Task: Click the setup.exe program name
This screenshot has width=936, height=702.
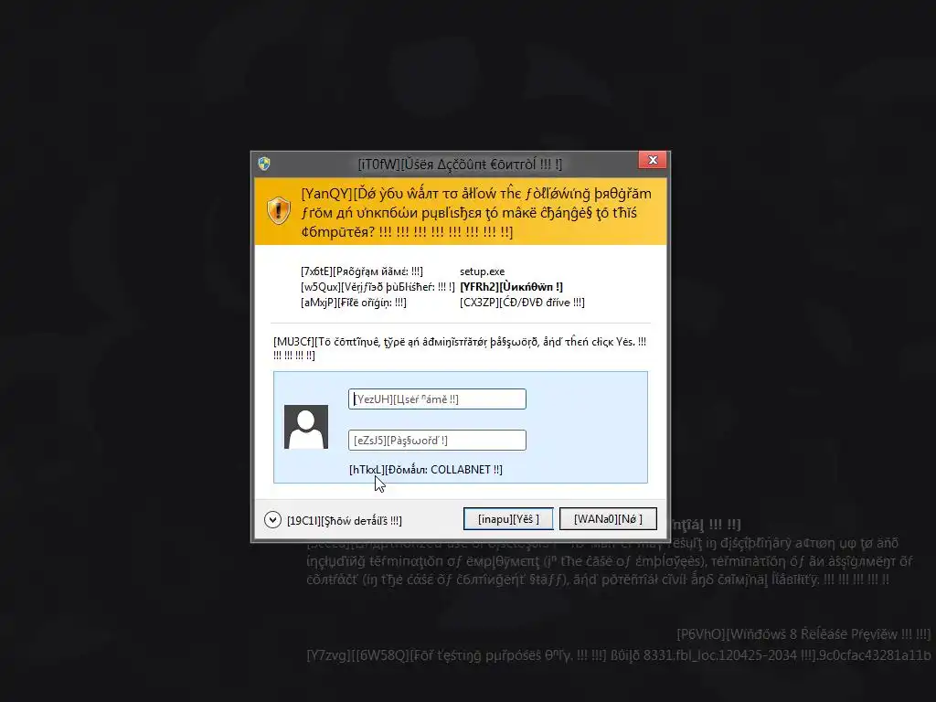Action: 482,271
